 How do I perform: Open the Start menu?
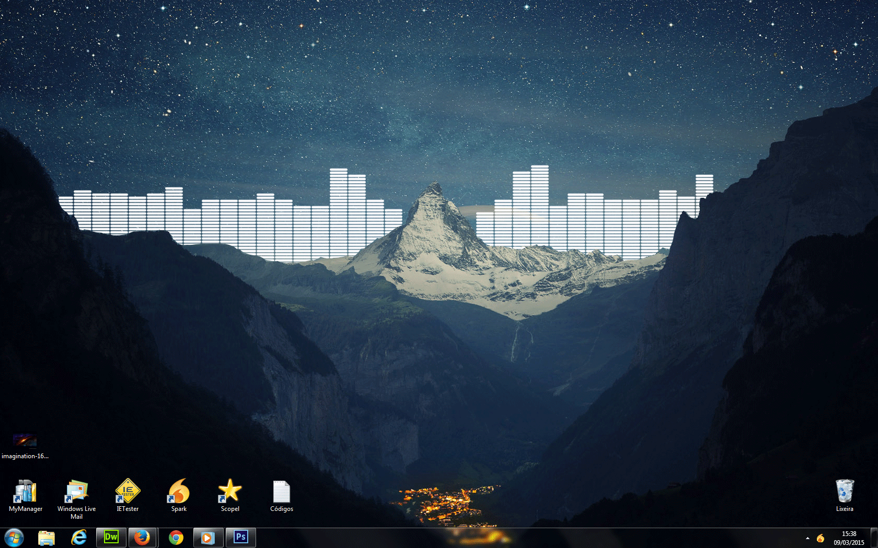pyautogui.click(x=14, y=537)
